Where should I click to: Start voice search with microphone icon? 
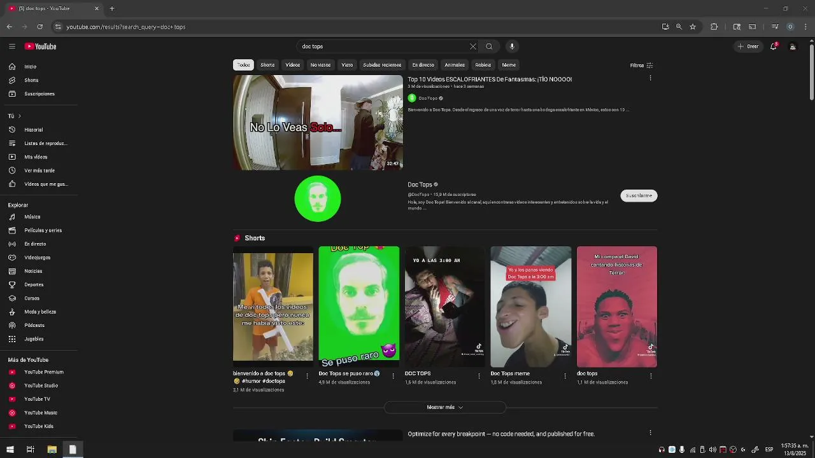point(512,46)
